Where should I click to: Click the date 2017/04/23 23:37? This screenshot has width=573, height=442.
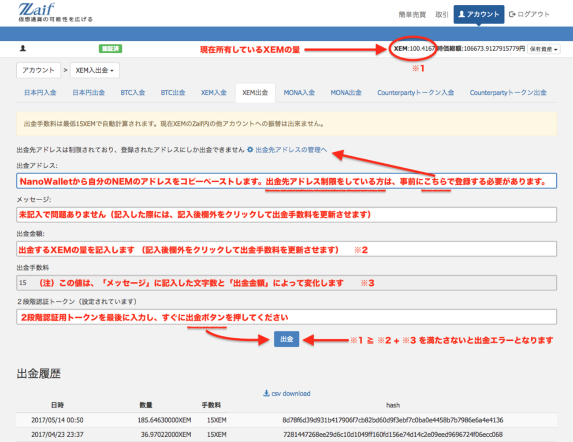(x=57, y=434)
